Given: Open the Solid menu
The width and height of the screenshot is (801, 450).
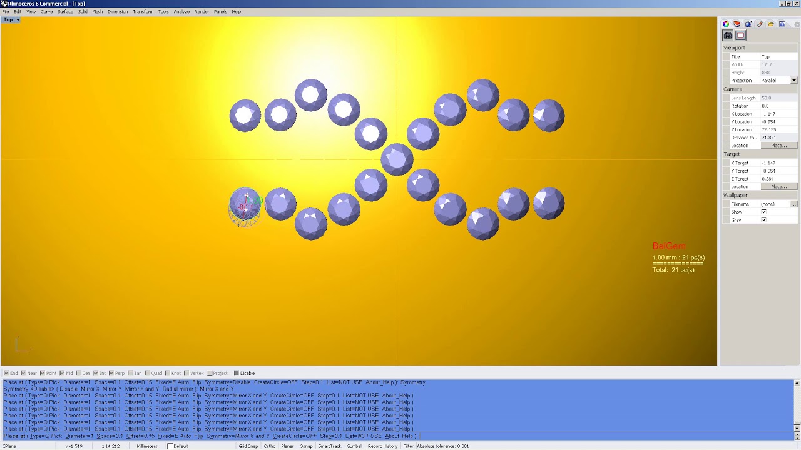Looking at the screenshot, I should [83, 12].
